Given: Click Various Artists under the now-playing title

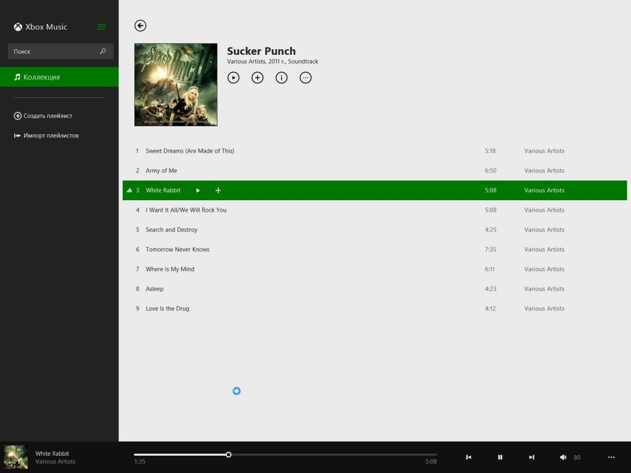Looking at the screenshot, I should click(x=55, y=462).
